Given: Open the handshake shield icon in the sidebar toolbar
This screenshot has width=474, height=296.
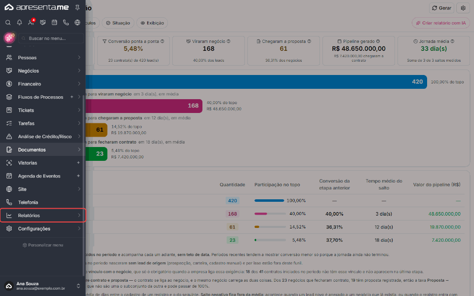Looking at the screenshot, I should (43, 23).
